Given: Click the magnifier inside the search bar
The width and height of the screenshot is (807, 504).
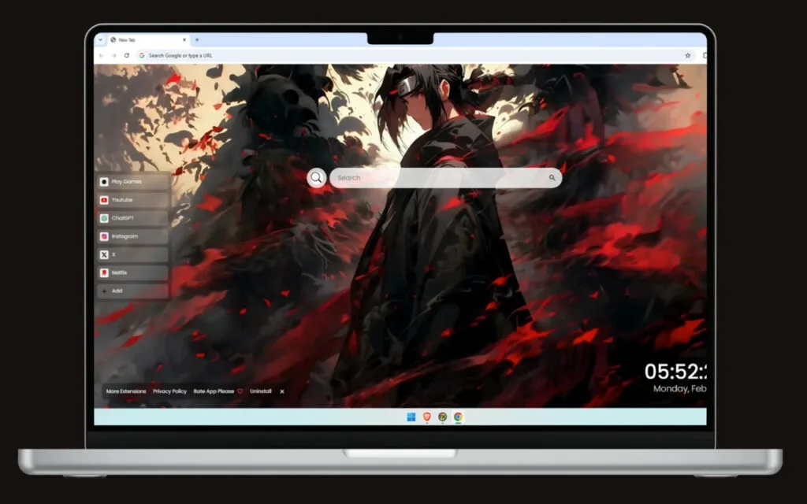Looking at the screenshot, I should click(552, 177).
